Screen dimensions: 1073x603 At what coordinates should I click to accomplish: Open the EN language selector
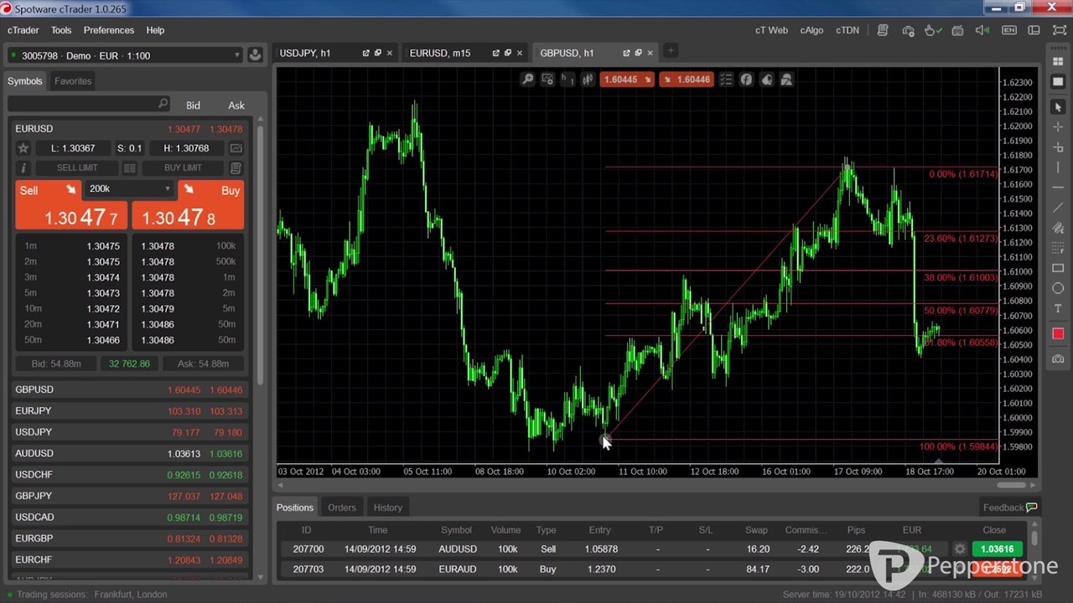(x=1009, y=30)
